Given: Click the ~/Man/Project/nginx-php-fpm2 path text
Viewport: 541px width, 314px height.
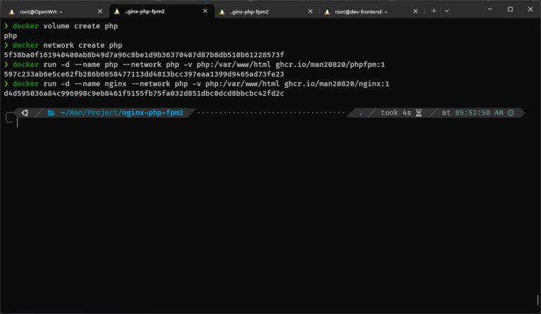Looking at the screenshot, I should [122, 113].
